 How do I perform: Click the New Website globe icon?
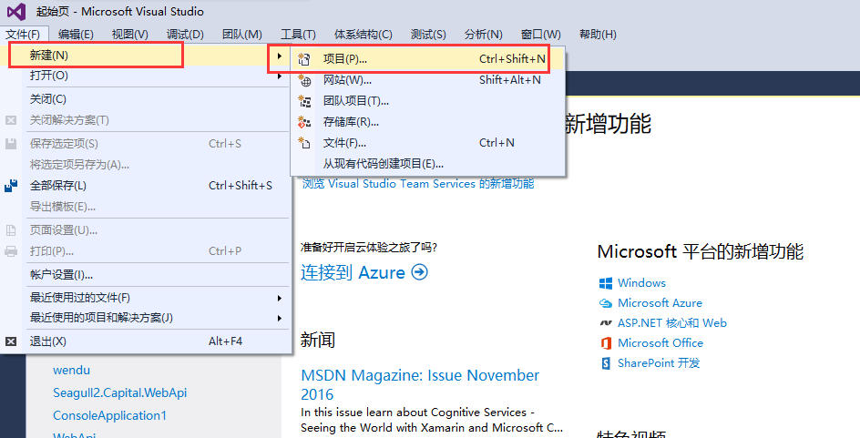304,80
